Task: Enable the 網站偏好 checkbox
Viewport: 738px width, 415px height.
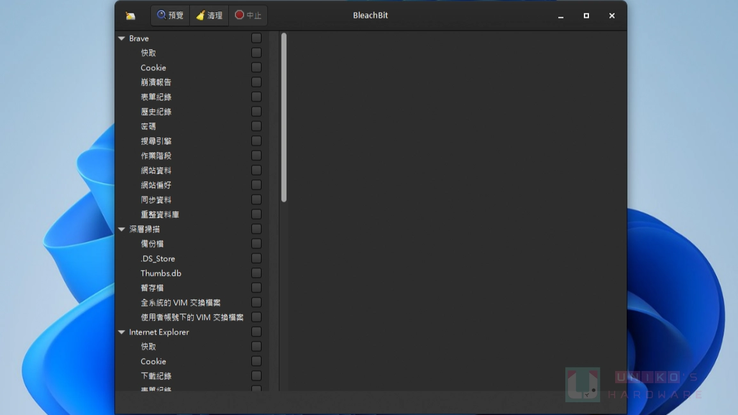Action: tap(256, 185)
